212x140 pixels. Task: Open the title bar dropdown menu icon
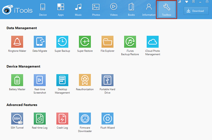tap(194, 2)
